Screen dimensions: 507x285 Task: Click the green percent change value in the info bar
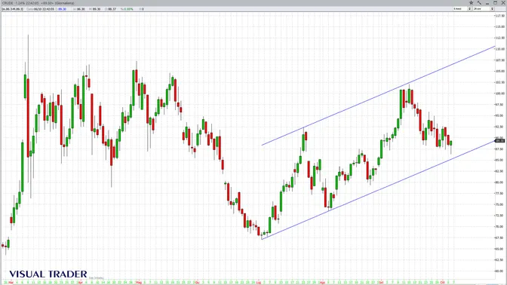[128, 9]
